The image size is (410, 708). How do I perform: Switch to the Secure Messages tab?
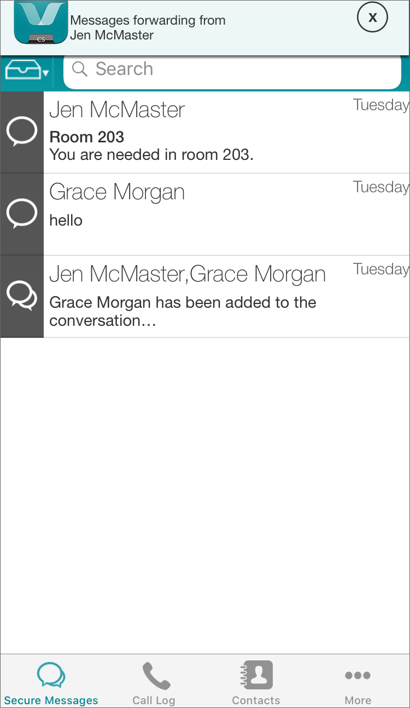click(51, 682)
